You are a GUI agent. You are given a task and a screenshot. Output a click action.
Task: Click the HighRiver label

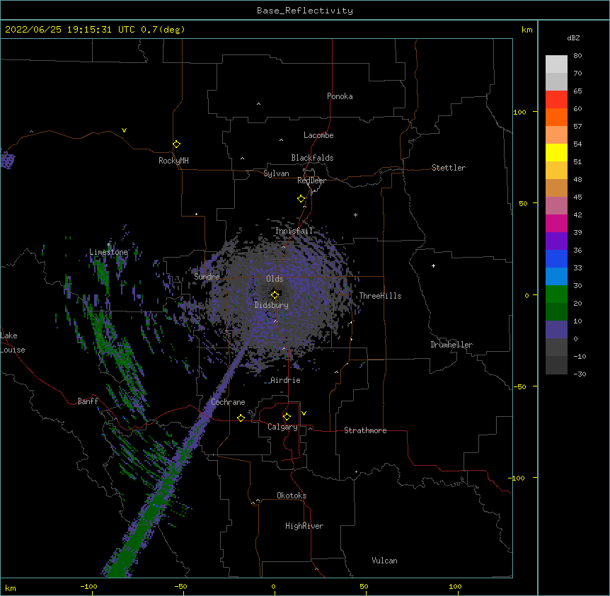(304, 526)
